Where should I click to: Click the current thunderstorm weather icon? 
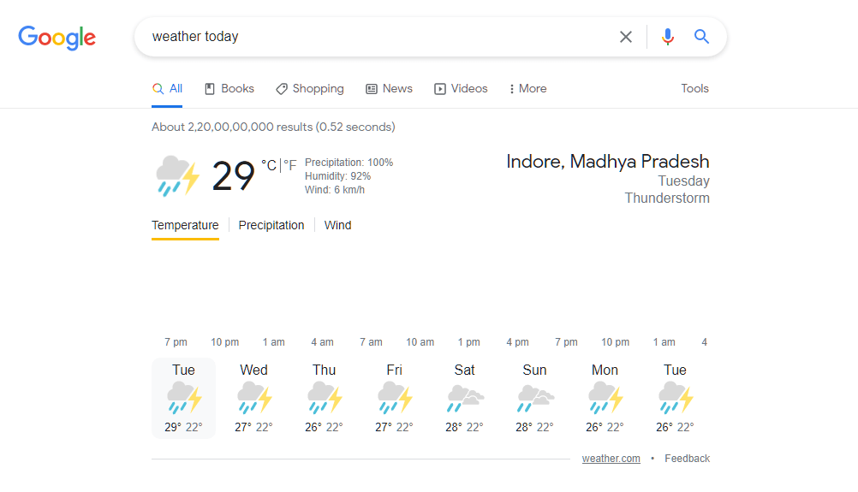click(177, 175)
